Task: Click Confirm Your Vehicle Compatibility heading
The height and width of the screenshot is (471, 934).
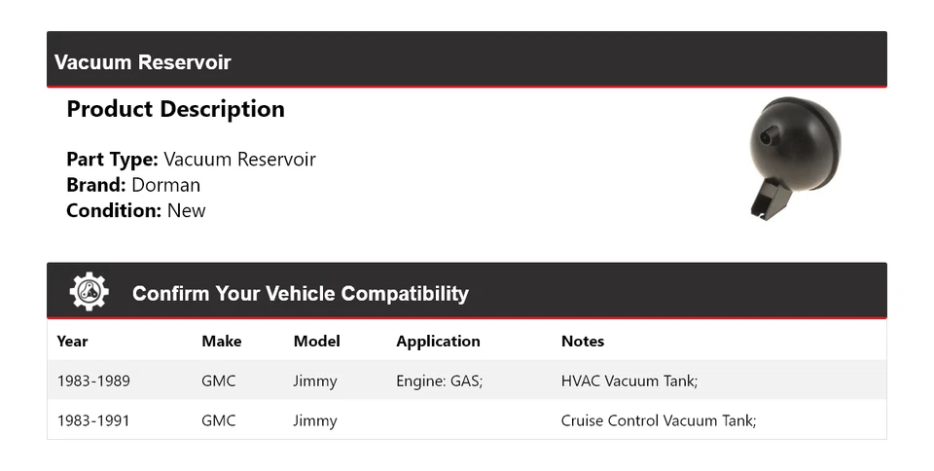Action: click(x=300, y=293)
